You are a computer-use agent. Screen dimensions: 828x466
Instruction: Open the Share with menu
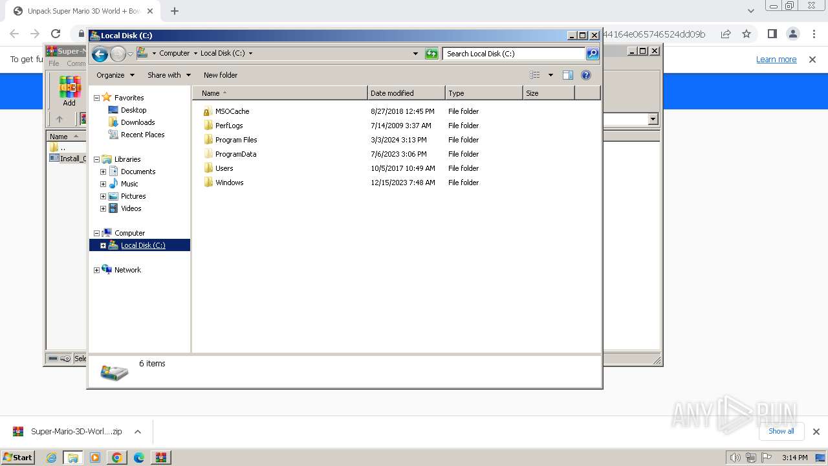(x=169, y=75)
